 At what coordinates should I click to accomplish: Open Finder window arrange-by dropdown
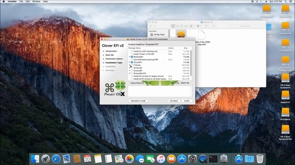pyautogui.click(x=192, y=26)
